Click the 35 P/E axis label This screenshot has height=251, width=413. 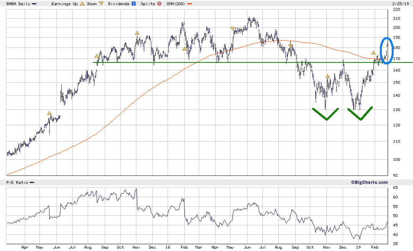(x=395, y=243)
